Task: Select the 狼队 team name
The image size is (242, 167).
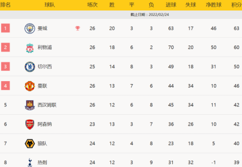Action: click(42, 143)
